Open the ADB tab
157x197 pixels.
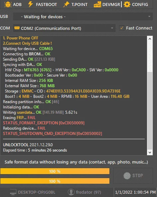13,4
